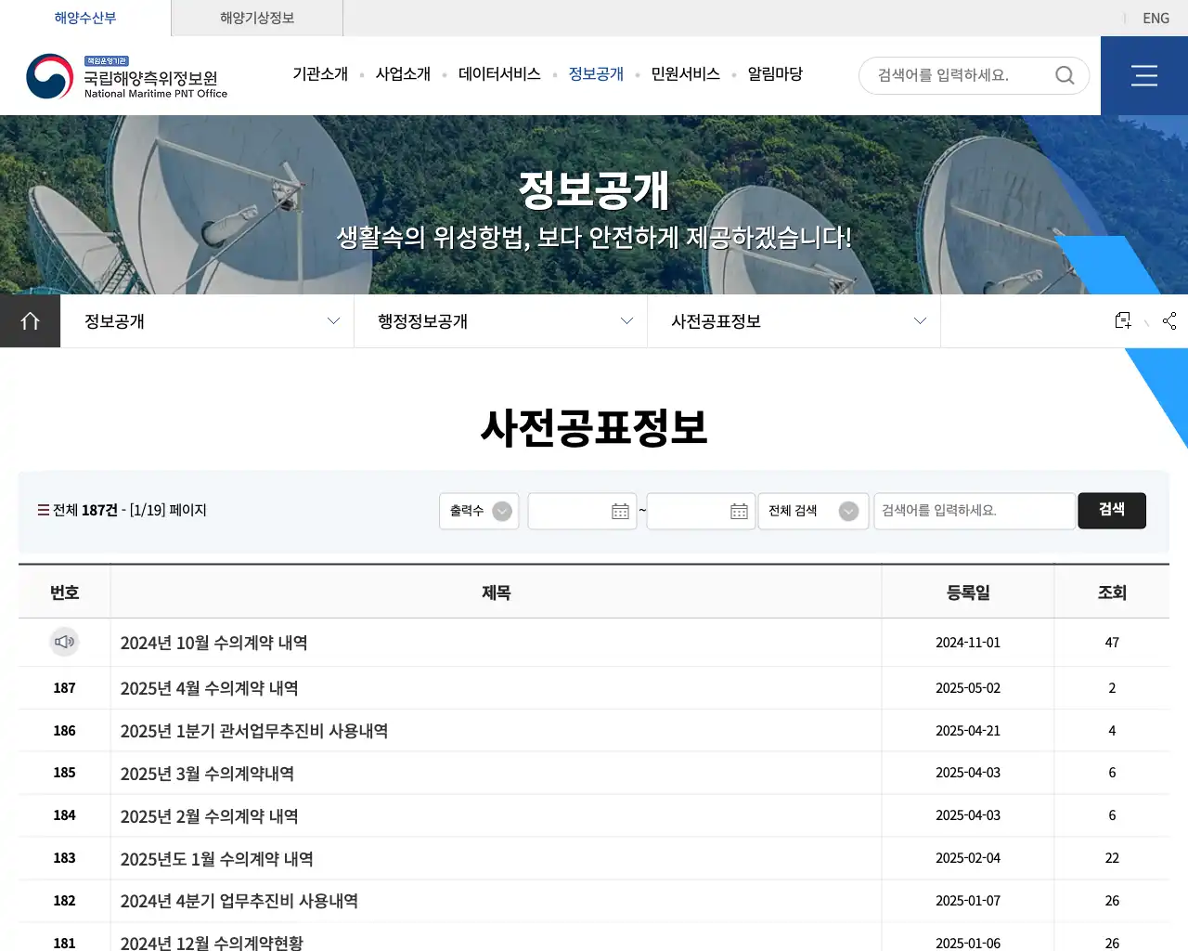Click the date 2025-02-04 cell
Viewport: 1188px width, 951px height.
coord(968,858)
